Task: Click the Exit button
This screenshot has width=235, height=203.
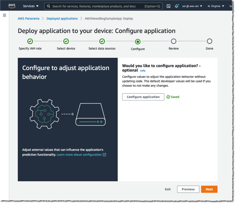Action: (168, 189)
